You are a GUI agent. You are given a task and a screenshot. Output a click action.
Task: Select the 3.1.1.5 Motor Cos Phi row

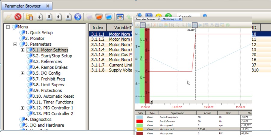111,55
